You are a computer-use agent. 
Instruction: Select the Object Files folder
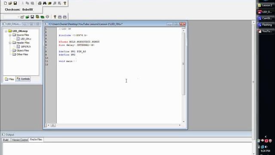(x=23, y=50)
